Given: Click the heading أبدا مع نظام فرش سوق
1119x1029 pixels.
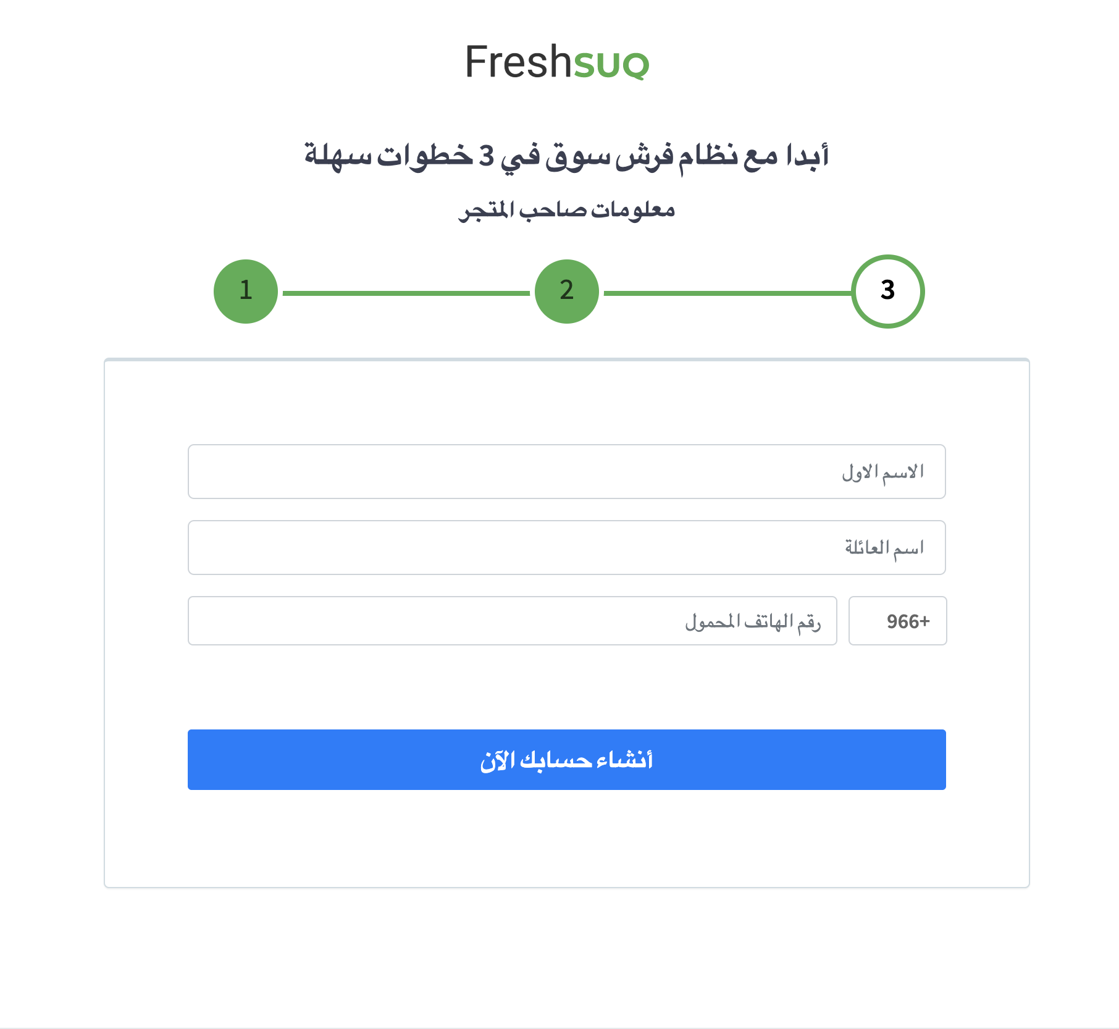Looking at the screenshot, I should tap(567, 156).
